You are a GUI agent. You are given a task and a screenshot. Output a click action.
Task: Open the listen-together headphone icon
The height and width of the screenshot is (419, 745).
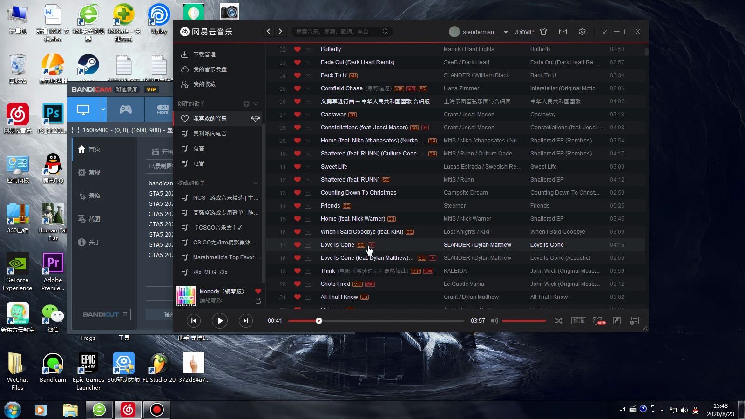coord(599,321)
